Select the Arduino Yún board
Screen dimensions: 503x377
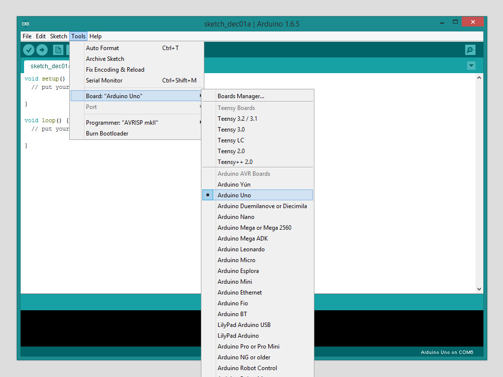tap(257, 185)
